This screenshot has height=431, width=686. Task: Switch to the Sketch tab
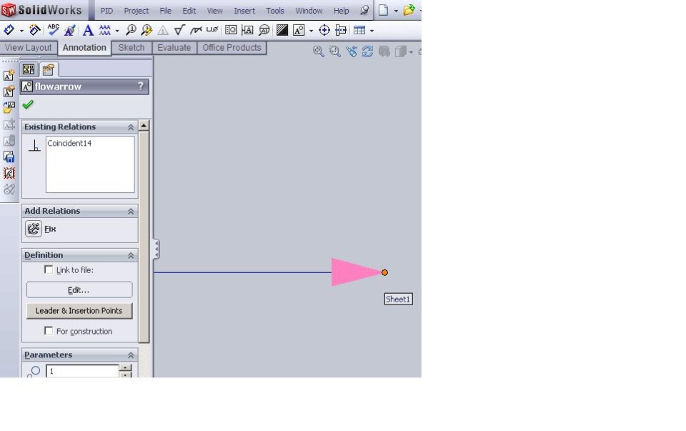point(131,48)
